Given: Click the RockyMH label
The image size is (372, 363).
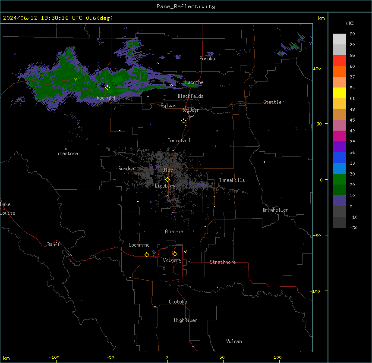Looking at the screenshot, I should [106, 98].
